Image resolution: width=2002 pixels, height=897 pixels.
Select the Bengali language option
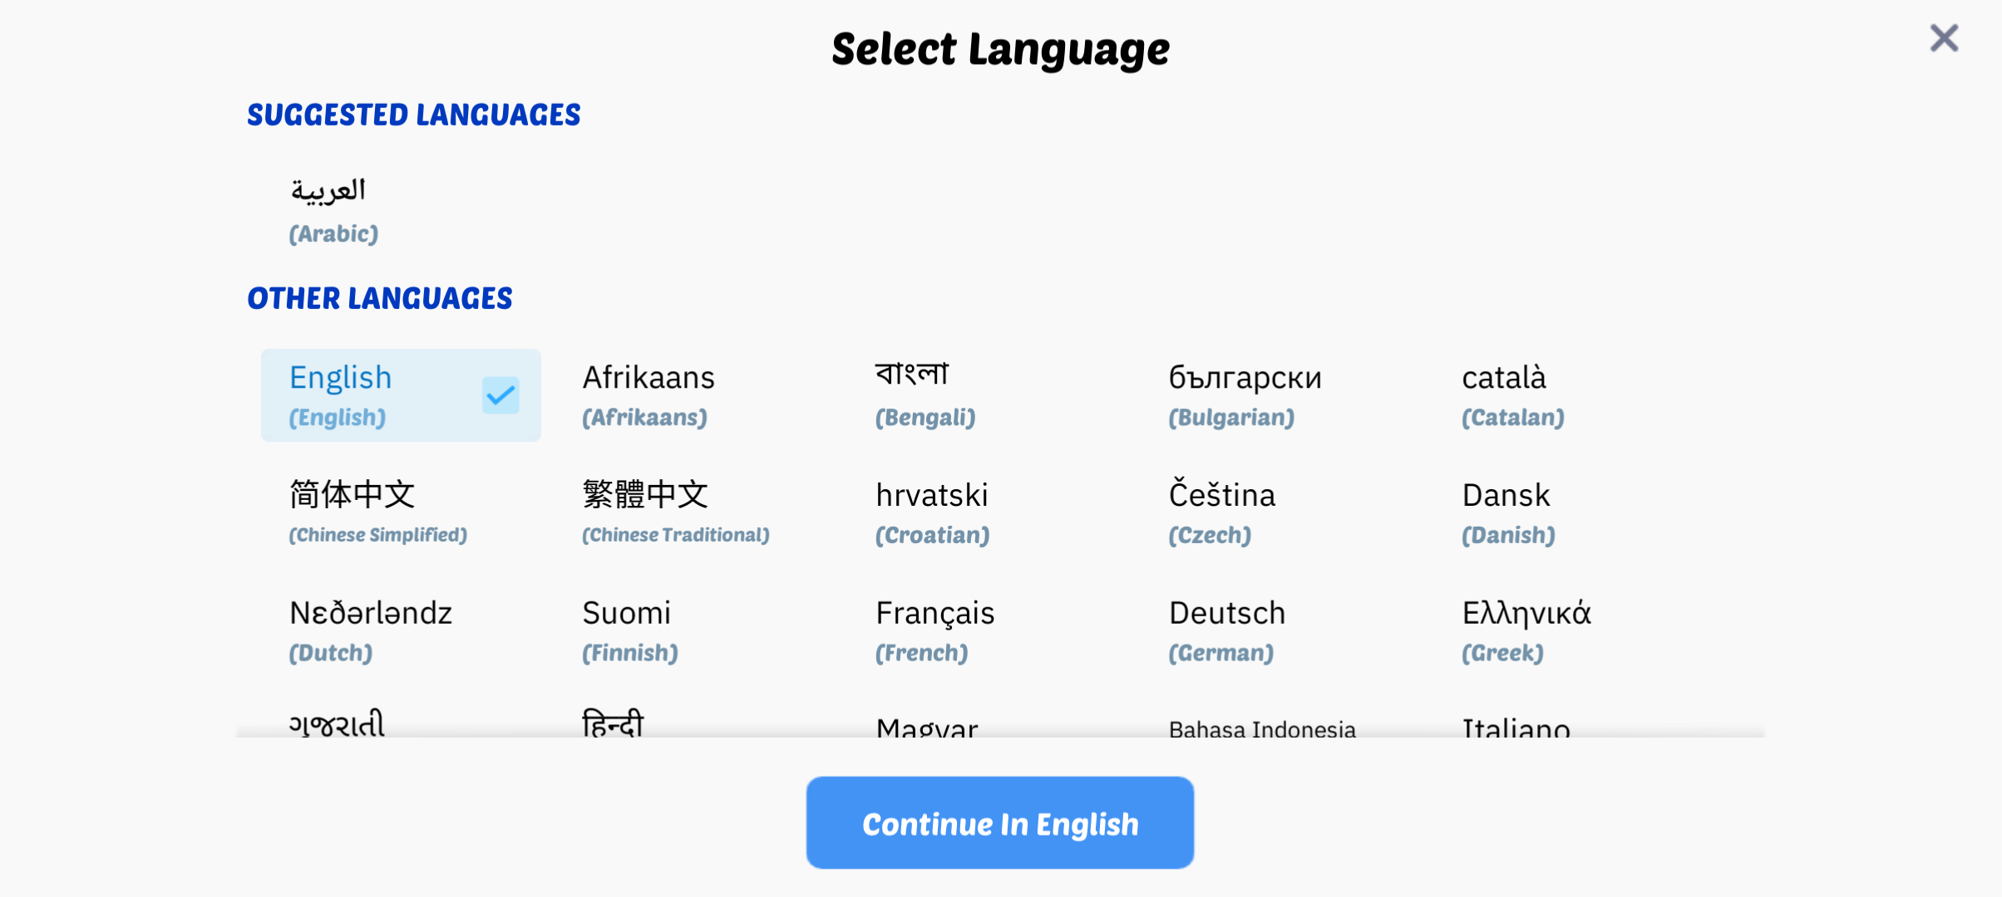tap(925, 395)
